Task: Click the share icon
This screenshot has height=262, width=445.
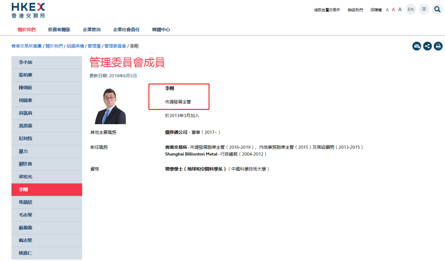Action: pyautogui.click(x=427, y=46)
